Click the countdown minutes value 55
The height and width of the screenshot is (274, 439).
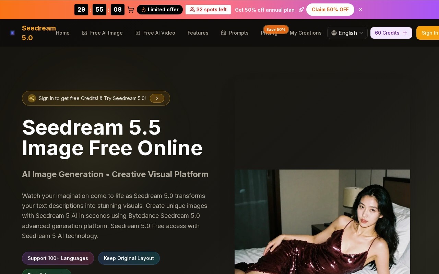coord(99,10)
